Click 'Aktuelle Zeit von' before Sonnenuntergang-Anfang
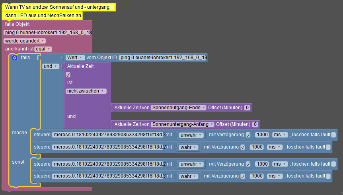The image size is (343, 195). [132, 124]
